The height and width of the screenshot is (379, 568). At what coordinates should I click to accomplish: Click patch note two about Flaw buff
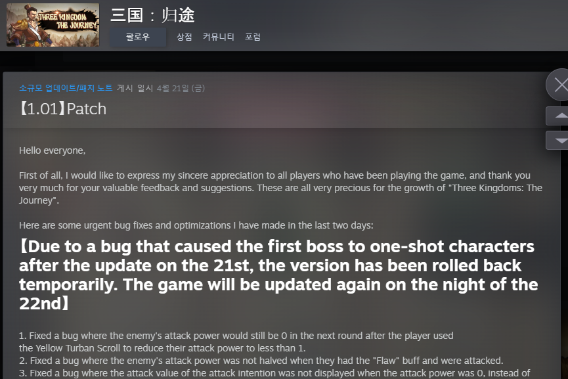coord(261,361)
